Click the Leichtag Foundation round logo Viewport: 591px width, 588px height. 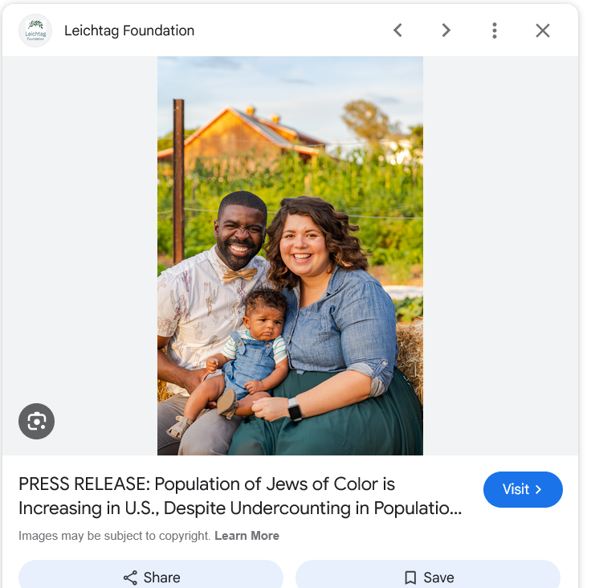coord(35,31)
